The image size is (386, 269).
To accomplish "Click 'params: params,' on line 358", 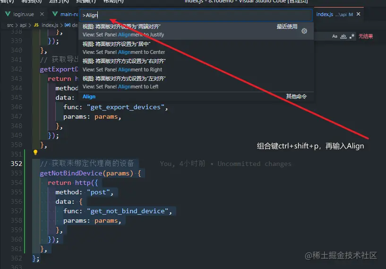I will coord(92,221).
